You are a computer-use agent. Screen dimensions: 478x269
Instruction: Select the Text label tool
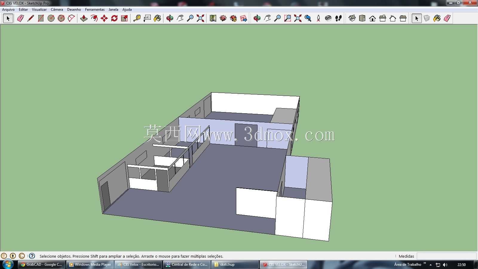(147, 18)
